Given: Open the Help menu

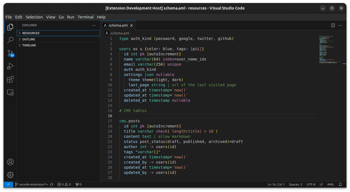Looking at the screenshot, I should coord(101,17).
